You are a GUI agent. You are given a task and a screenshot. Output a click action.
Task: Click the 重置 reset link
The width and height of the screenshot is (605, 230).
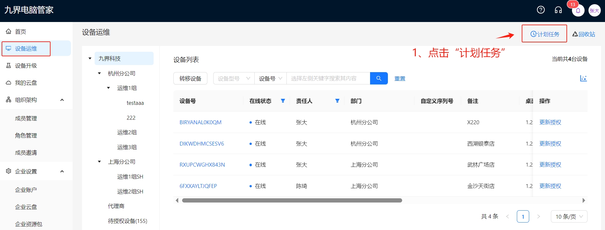(400, 78)
